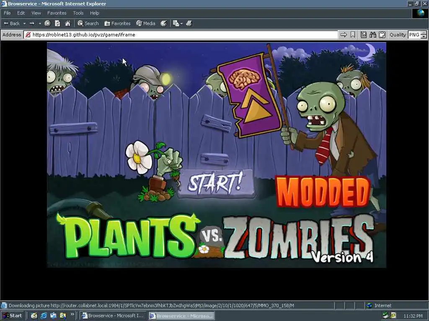Click the Quality PNG value field
The width and height of the screenshot is (429, 321).
(414, 35)
